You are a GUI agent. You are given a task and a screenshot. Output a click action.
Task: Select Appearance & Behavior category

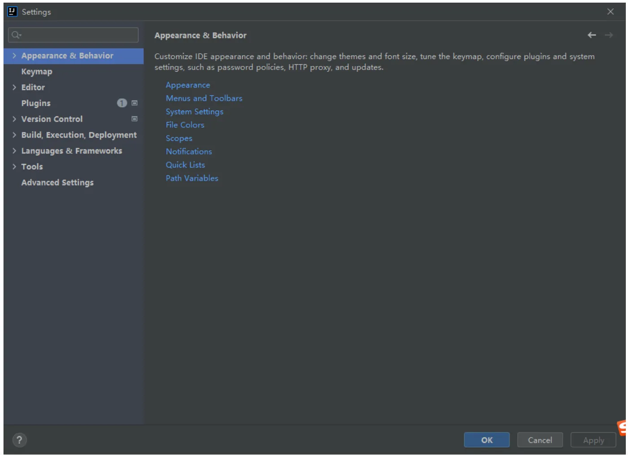(74, 56)
